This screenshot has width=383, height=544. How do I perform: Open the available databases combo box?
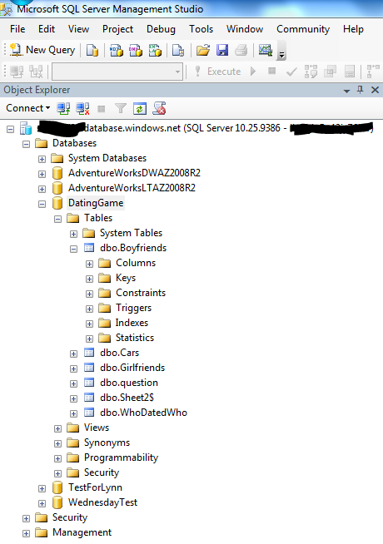[x=117, y=72]
